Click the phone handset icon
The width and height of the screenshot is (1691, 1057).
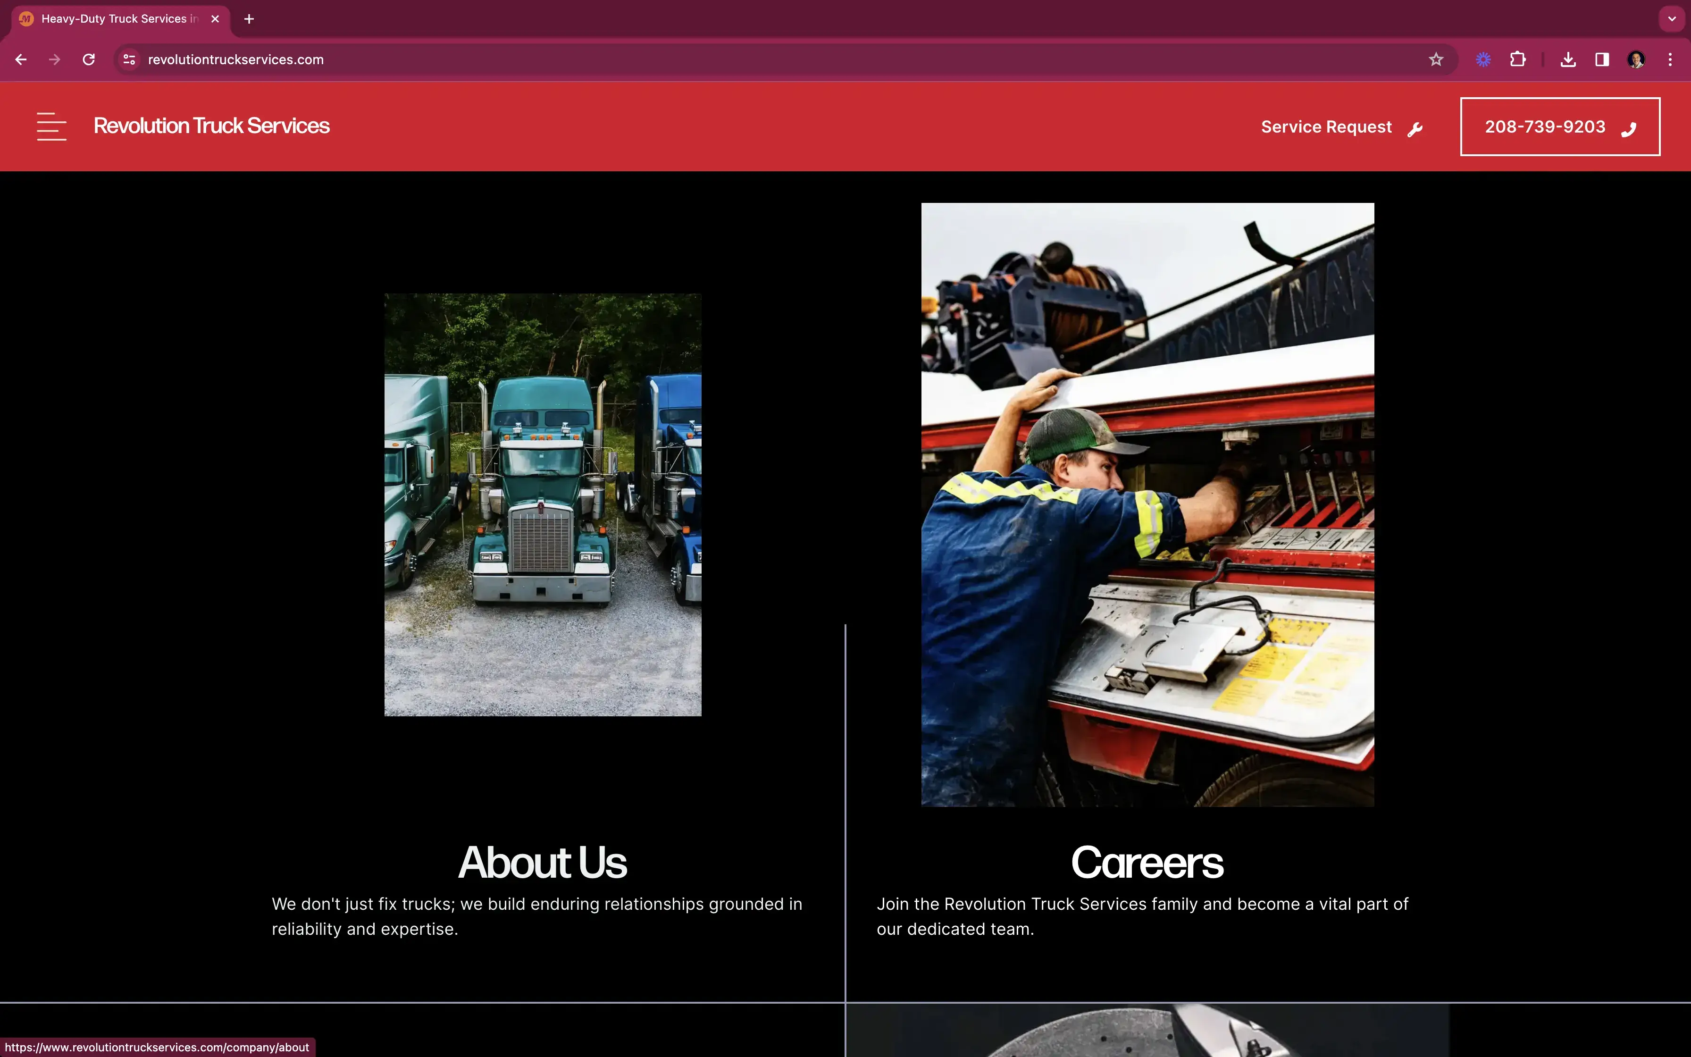[x=1629, y=129]
